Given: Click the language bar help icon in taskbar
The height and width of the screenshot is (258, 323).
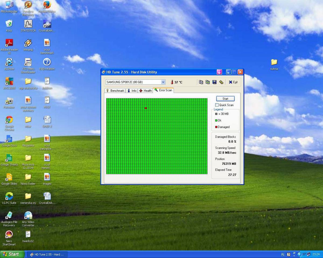Looking at the screenshot, I should pyautogui.click(x=289, y=254).
